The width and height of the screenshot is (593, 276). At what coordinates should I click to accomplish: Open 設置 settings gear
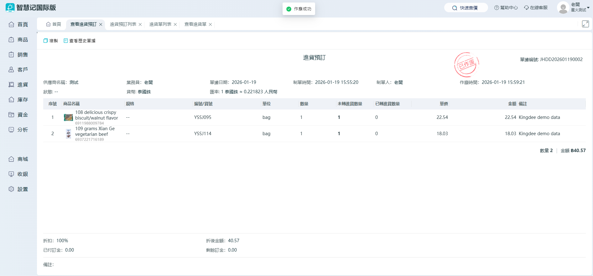[x=18, y=189]
